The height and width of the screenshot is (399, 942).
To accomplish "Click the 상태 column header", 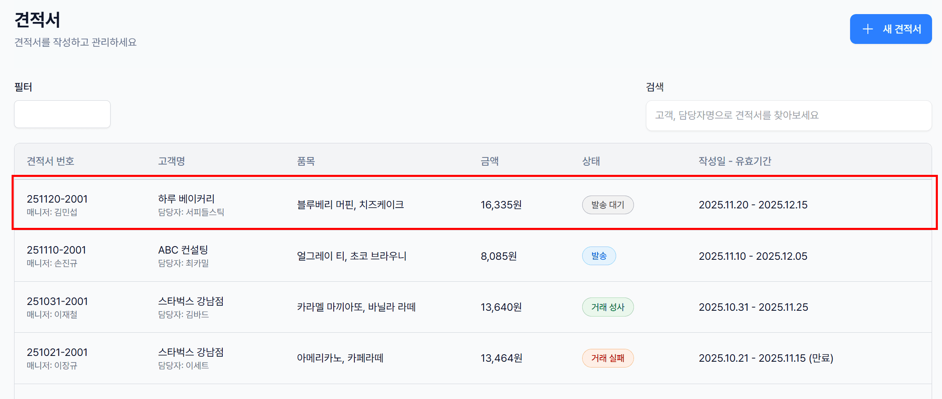I will click(x=591, y=161).
